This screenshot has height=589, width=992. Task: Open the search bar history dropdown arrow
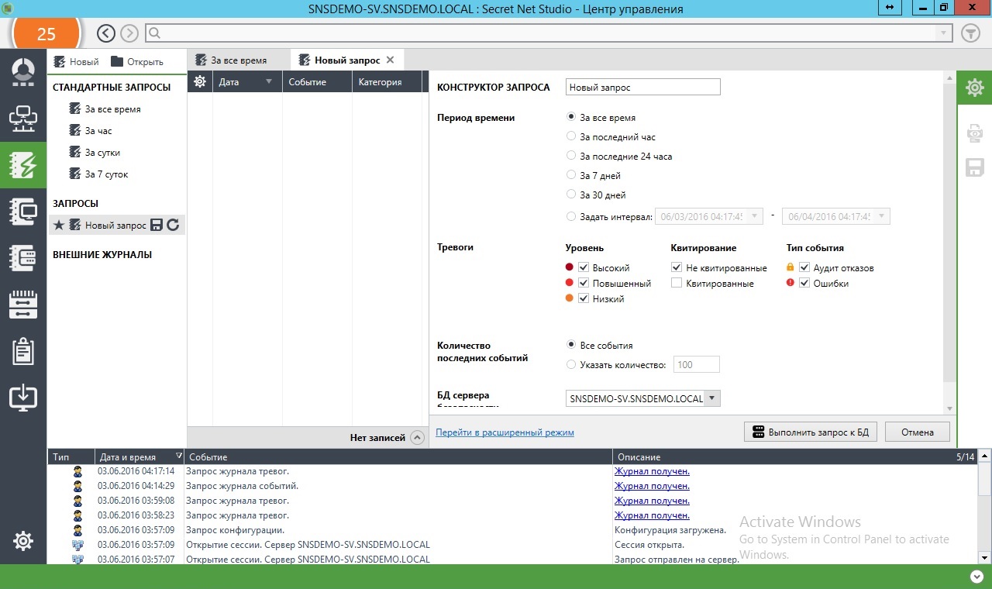943,33
